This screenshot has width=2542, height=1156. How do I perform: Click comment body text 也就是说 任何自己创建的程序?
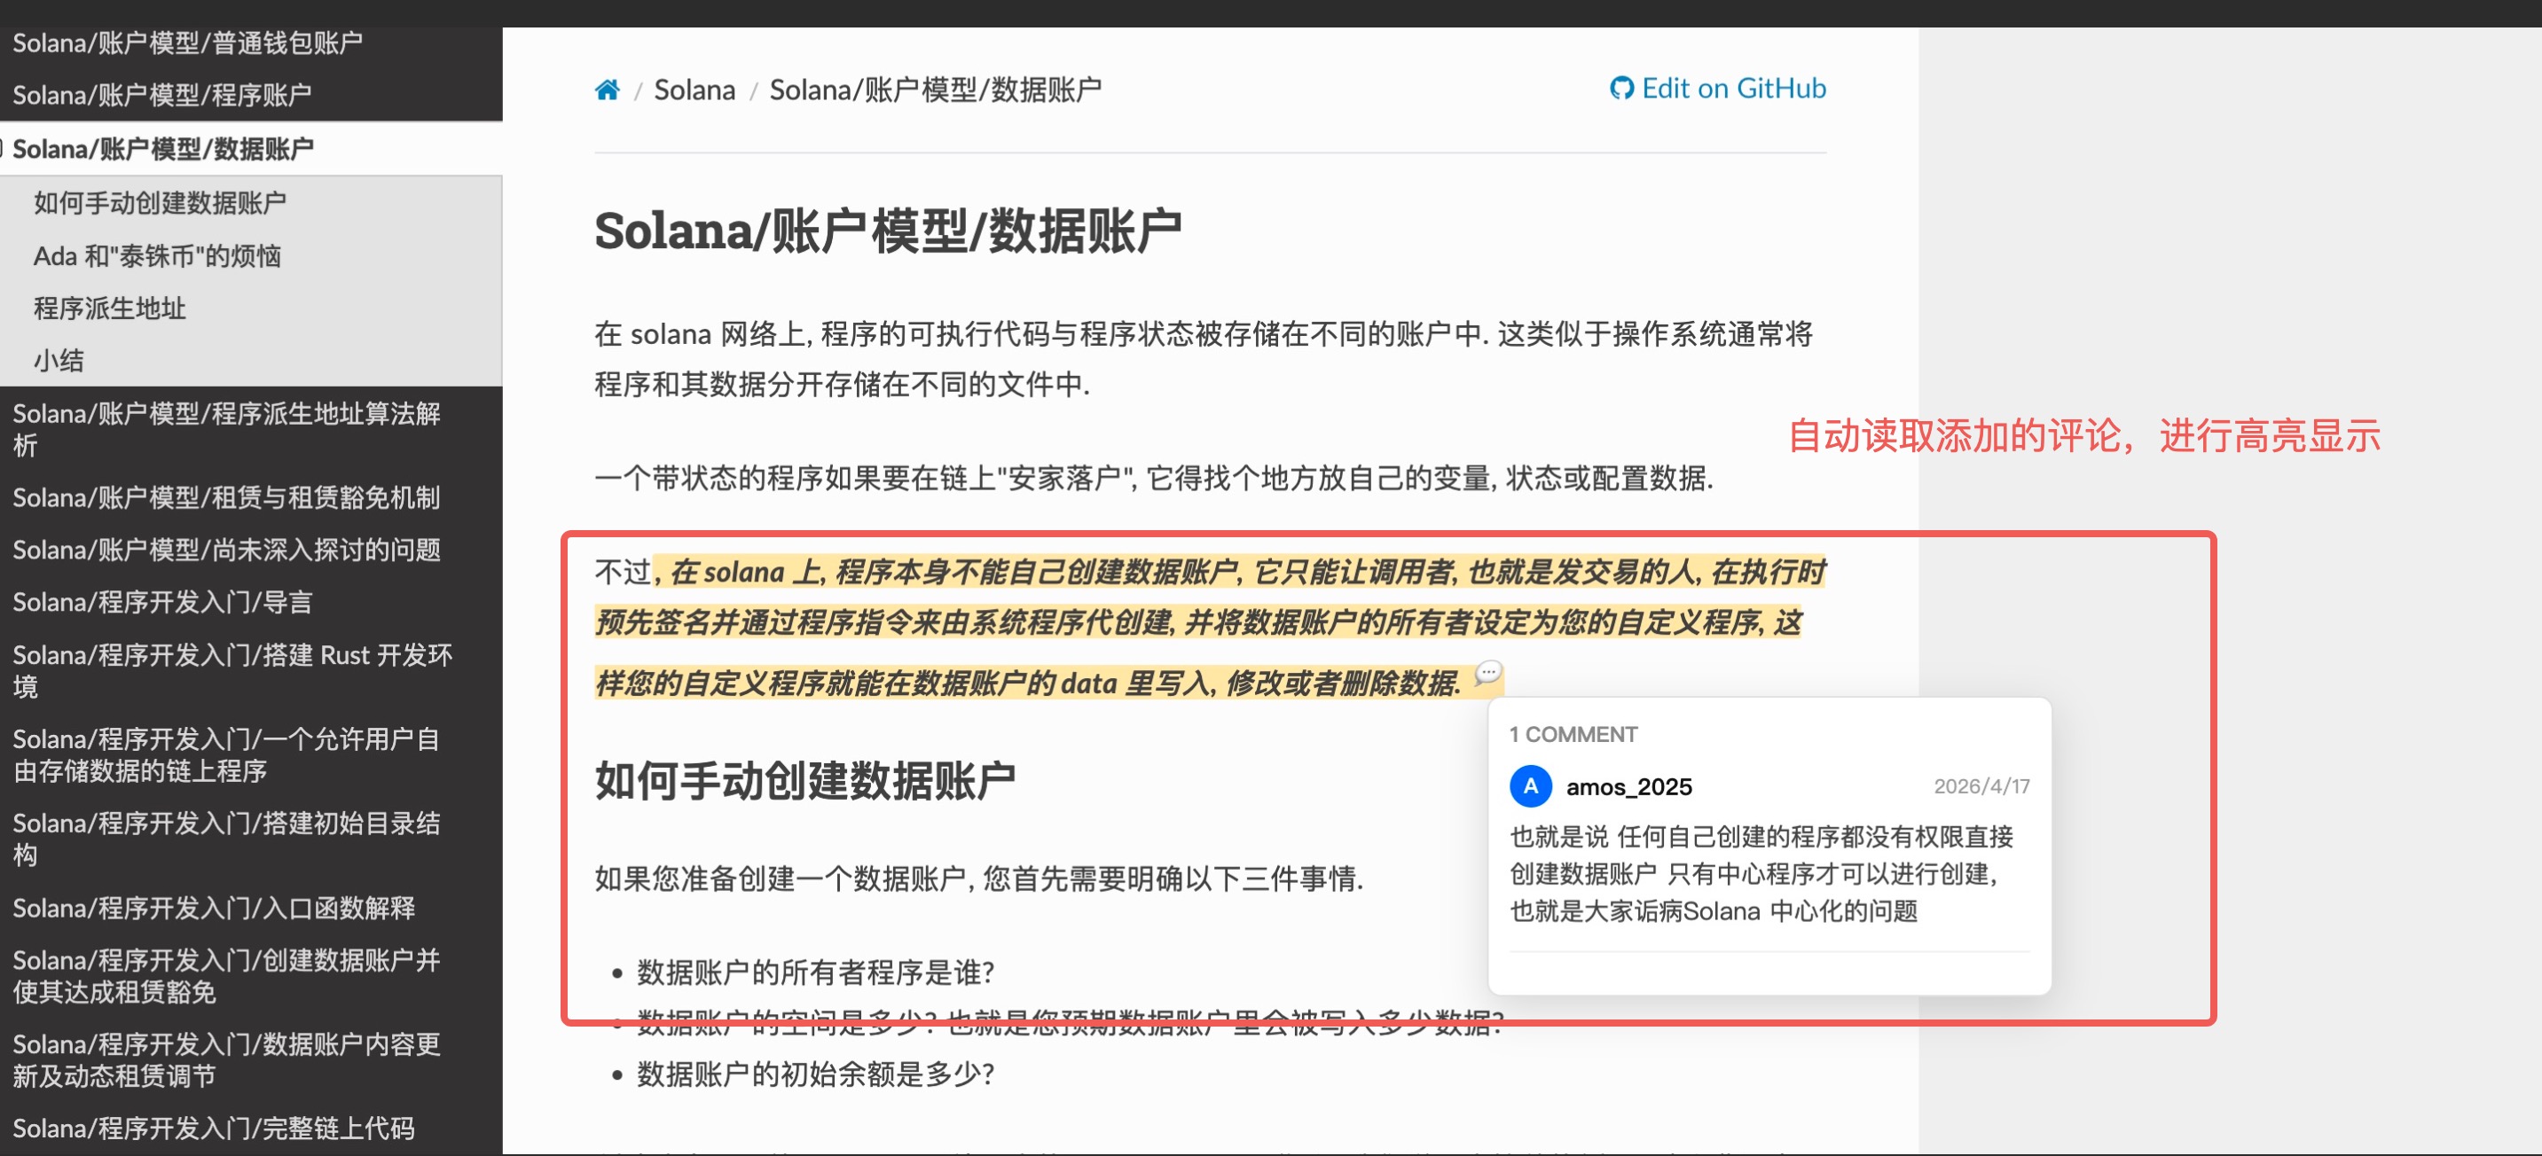point(1761,874)
